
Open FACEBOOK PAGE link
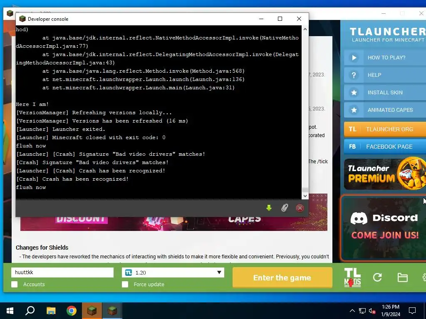(x=385, y=147)
